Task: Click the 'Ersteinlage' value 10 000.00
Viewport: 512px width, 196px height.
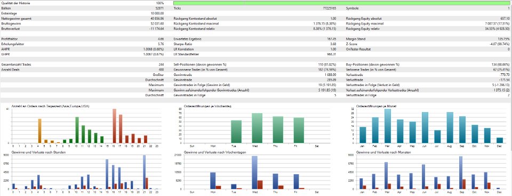Action: 157,13
